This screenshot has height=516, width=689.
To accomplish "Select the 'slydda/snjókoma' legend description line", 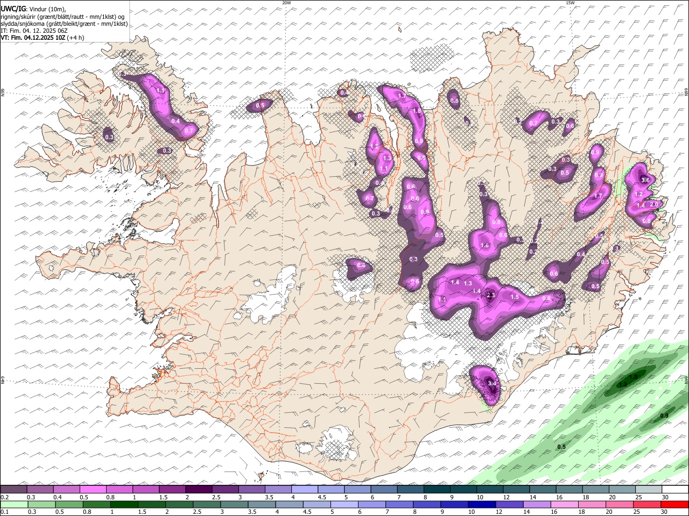I will tap(64, 24).
